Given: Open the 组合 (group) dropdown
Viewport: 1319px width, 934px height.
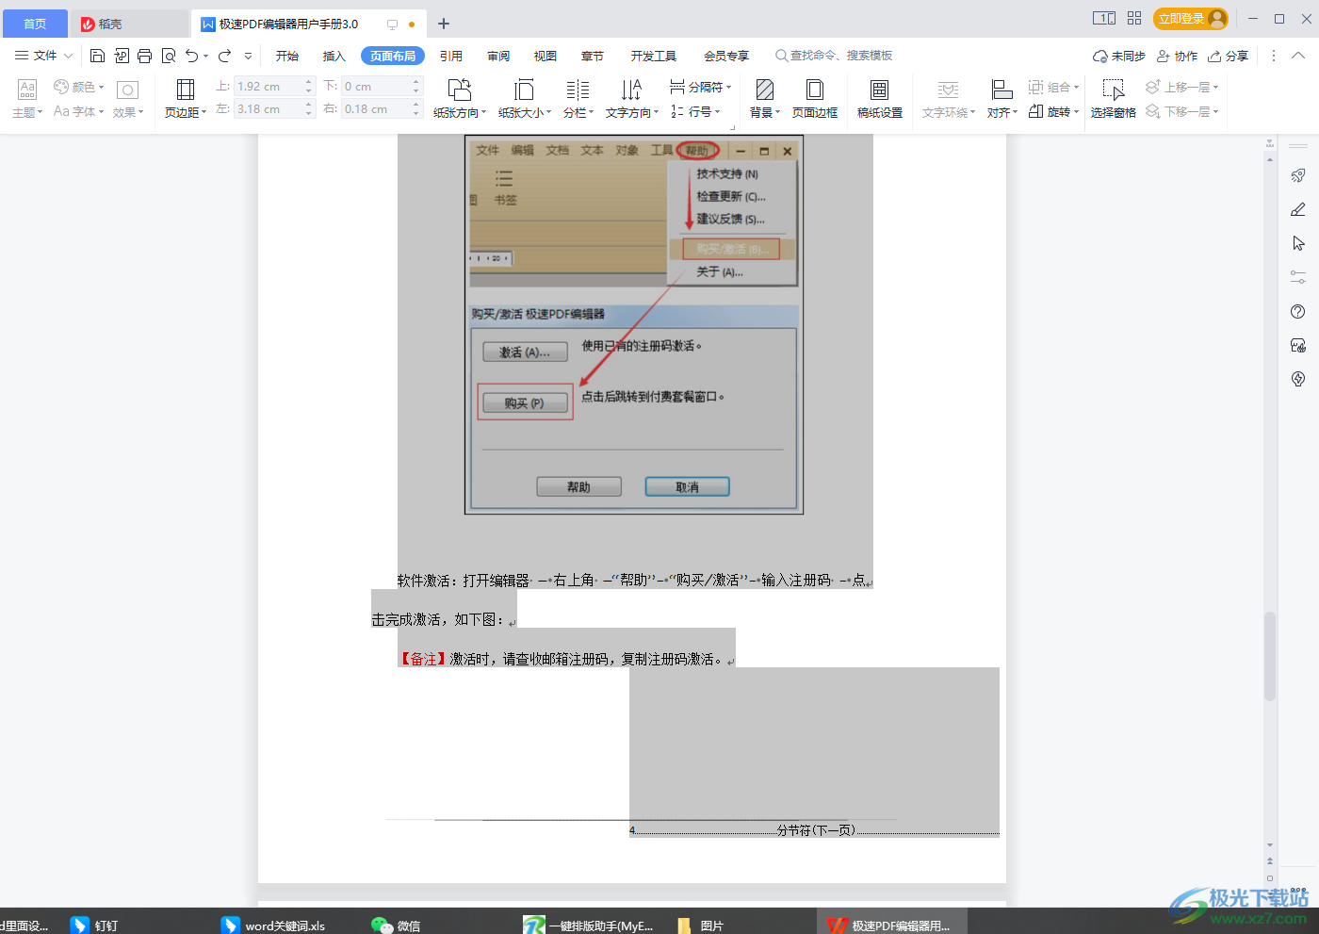Looking at the screenshot, I should click(x=1053, y=87).
